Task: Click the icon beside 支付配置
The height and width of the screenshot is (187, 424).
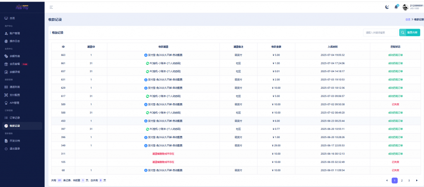Action: click(x=6, y=95)
